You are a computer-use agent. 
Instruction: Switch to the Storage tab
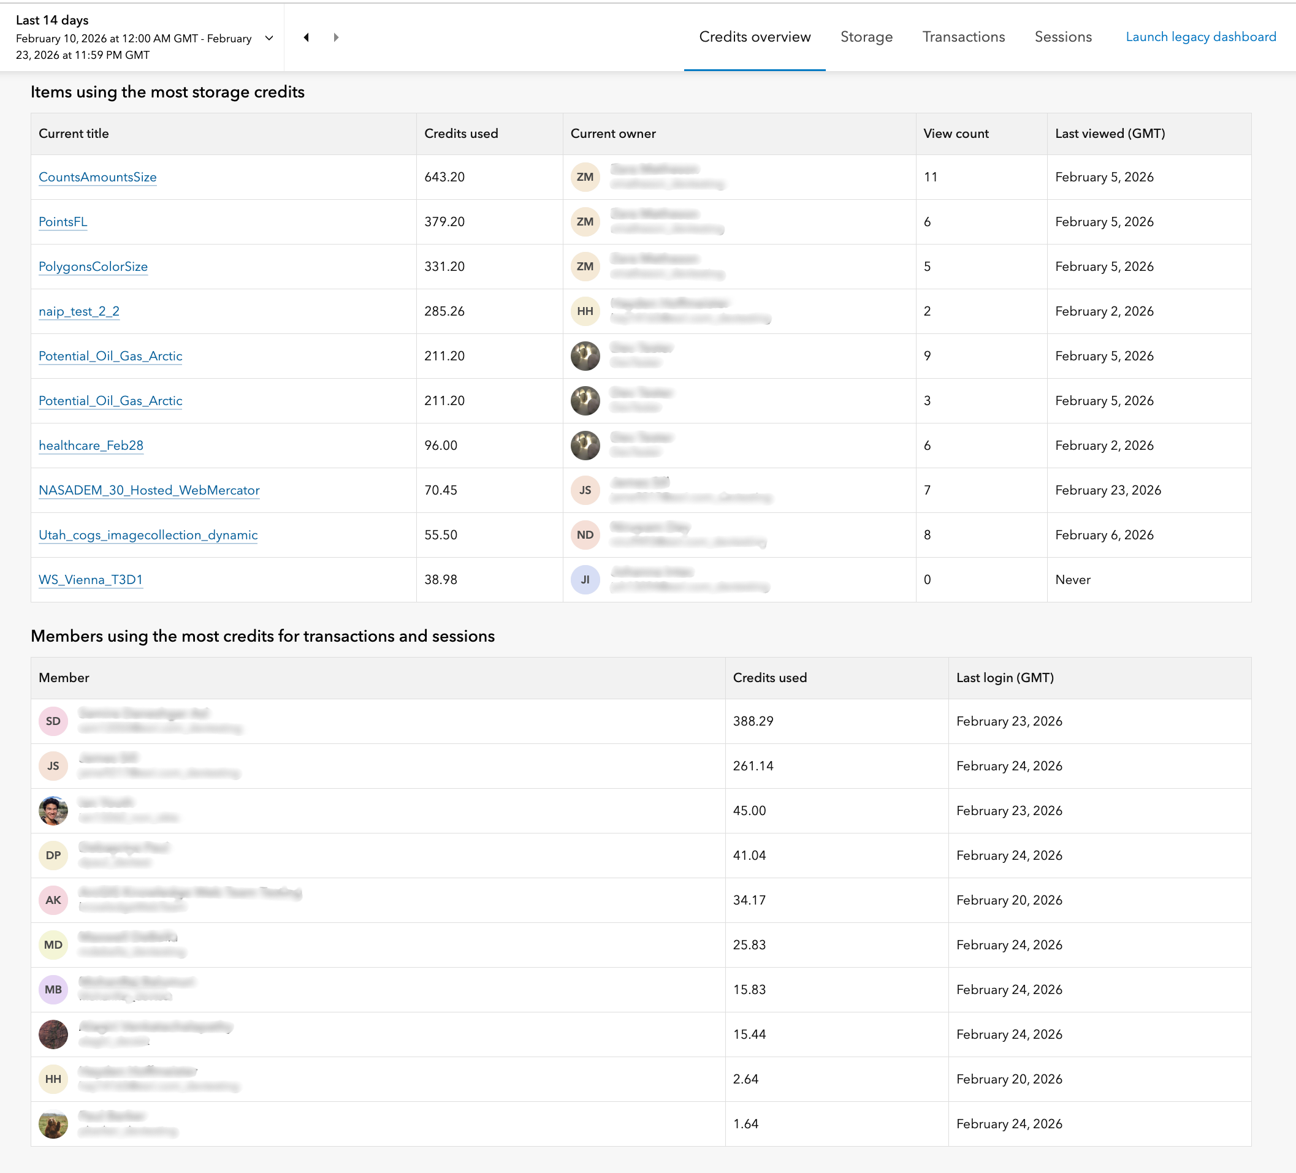(x=866, y=37)
